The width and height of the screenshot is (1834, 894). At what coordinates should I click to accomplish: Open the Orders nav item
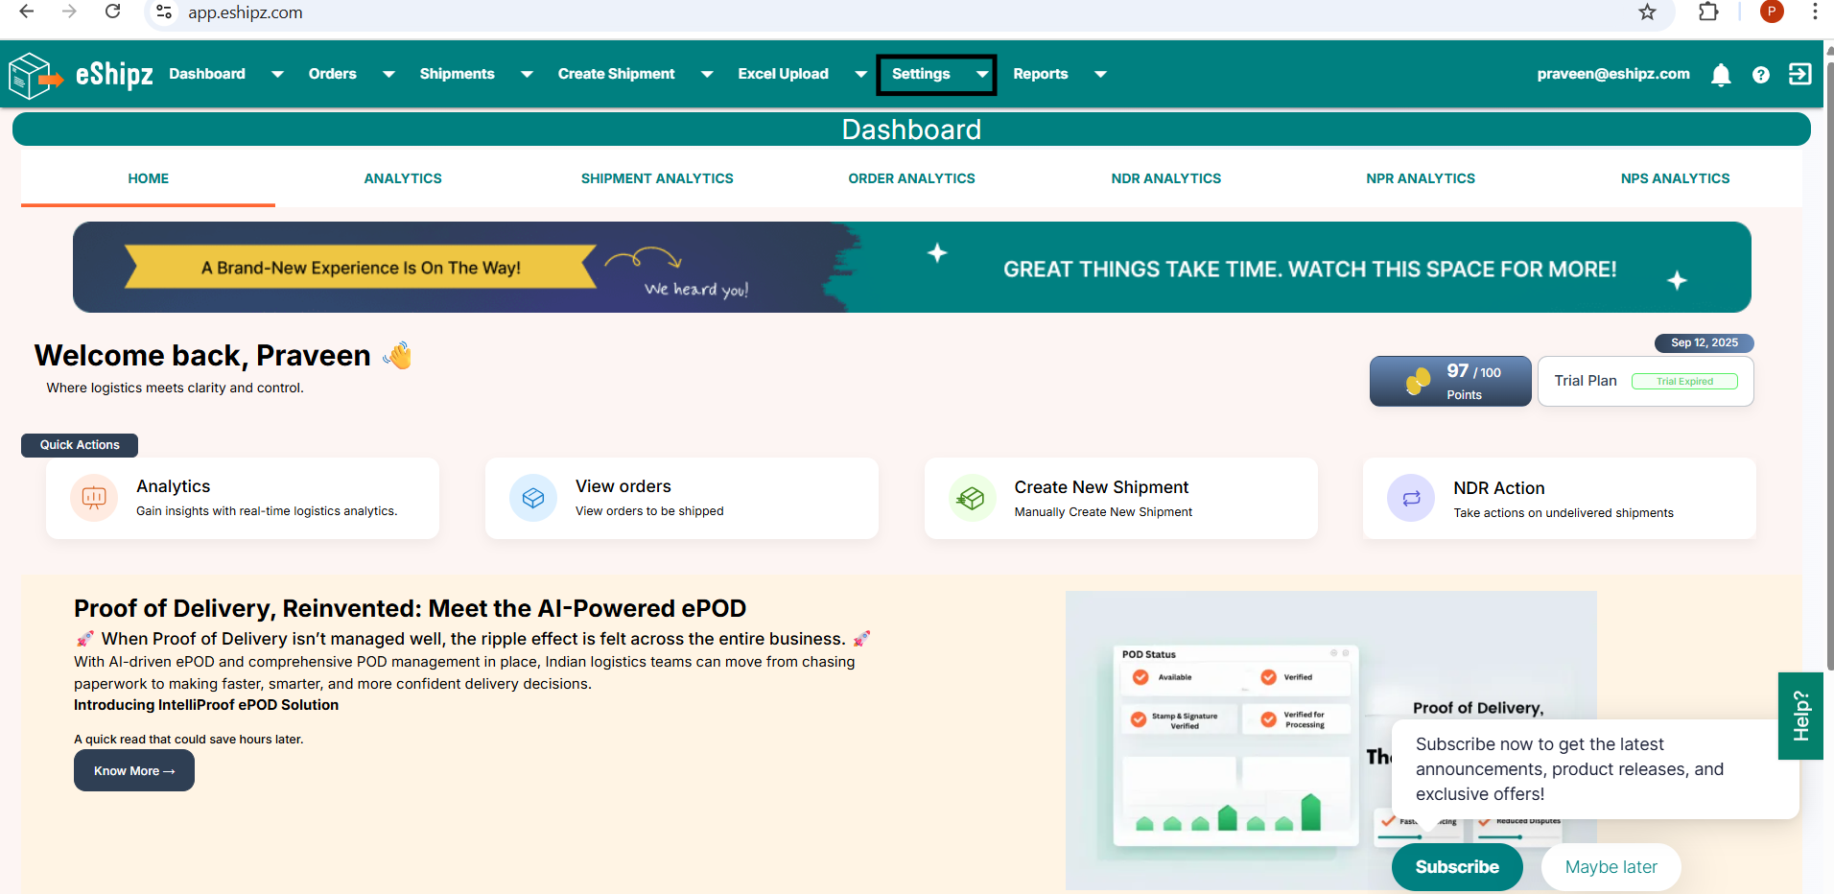tap(332, 74)
